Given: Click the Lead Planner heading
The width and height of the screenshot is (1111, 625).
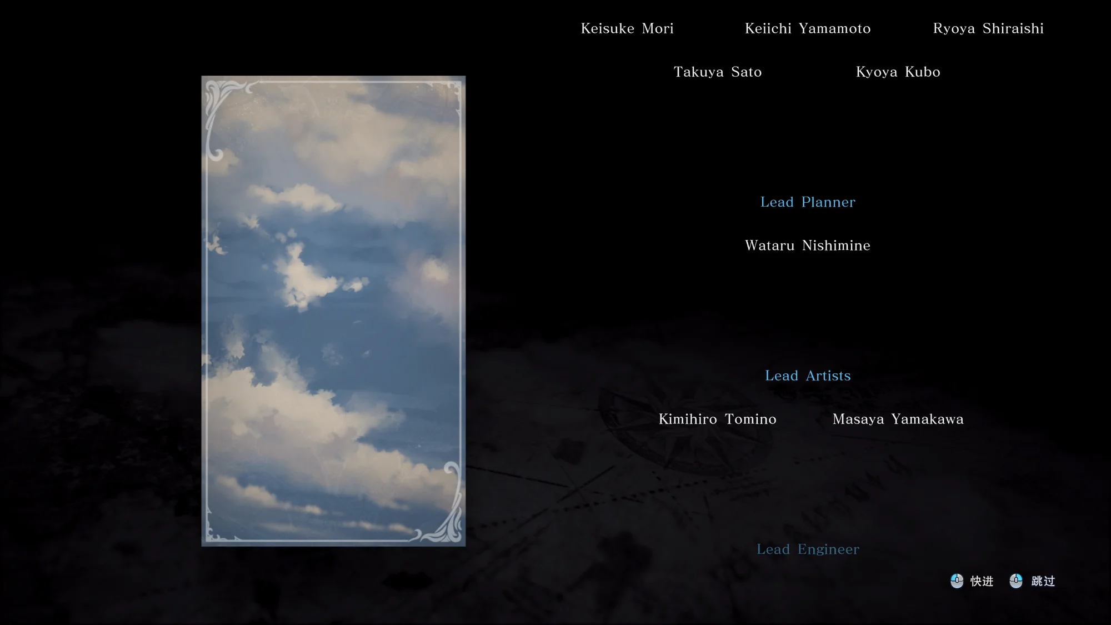Looking at the screenshot, I should [x=808, y=202].
